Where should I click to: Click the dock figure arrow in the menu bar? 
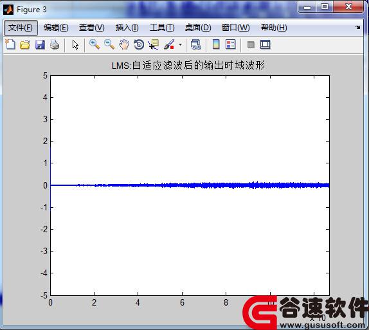[x=357, y=27]
